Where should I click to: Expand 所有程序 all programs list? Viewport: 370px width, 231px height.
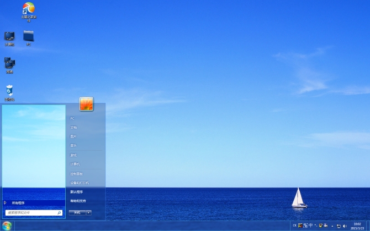click(17, 202)
